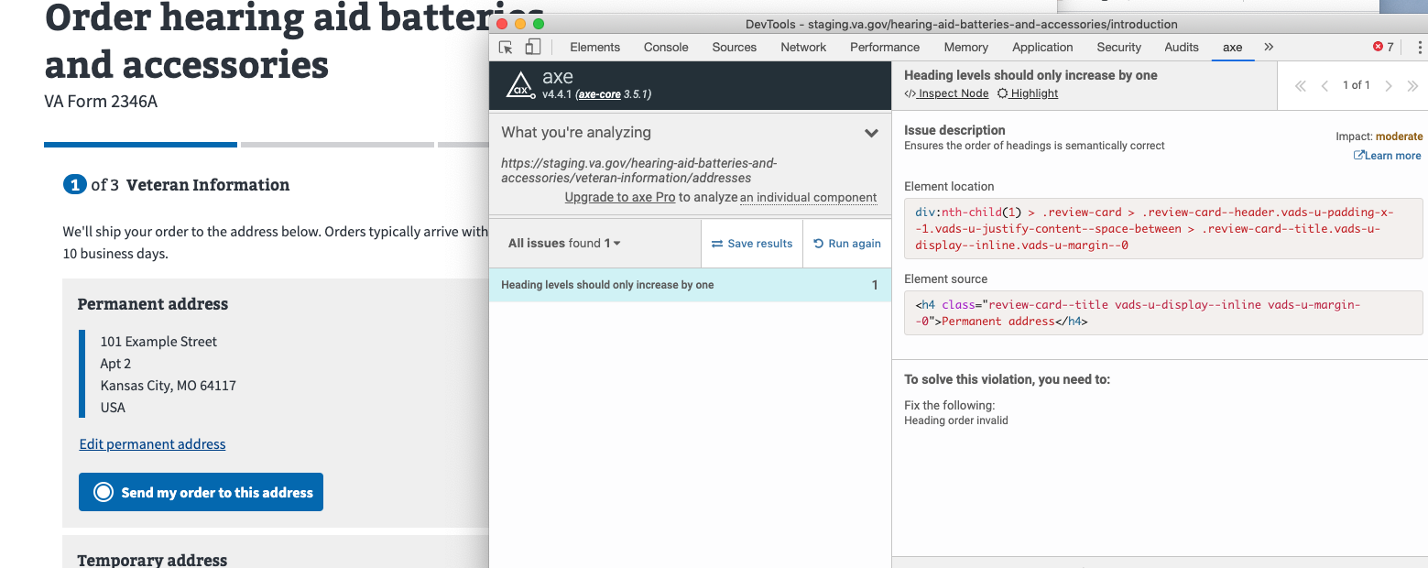
Task: Toggle the device toolbar icon in DevTools
Action: (x=532, y=47)
